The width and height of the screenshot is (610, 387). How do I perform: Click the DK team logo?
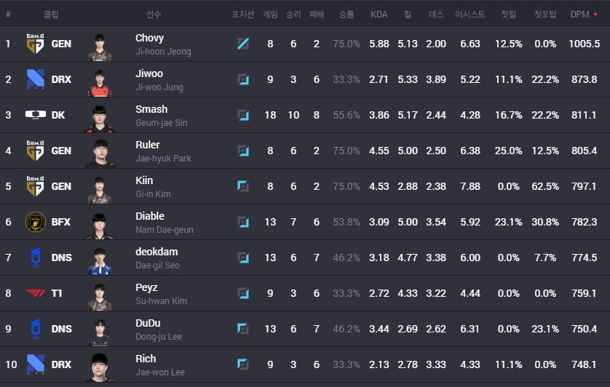point(35,115)
